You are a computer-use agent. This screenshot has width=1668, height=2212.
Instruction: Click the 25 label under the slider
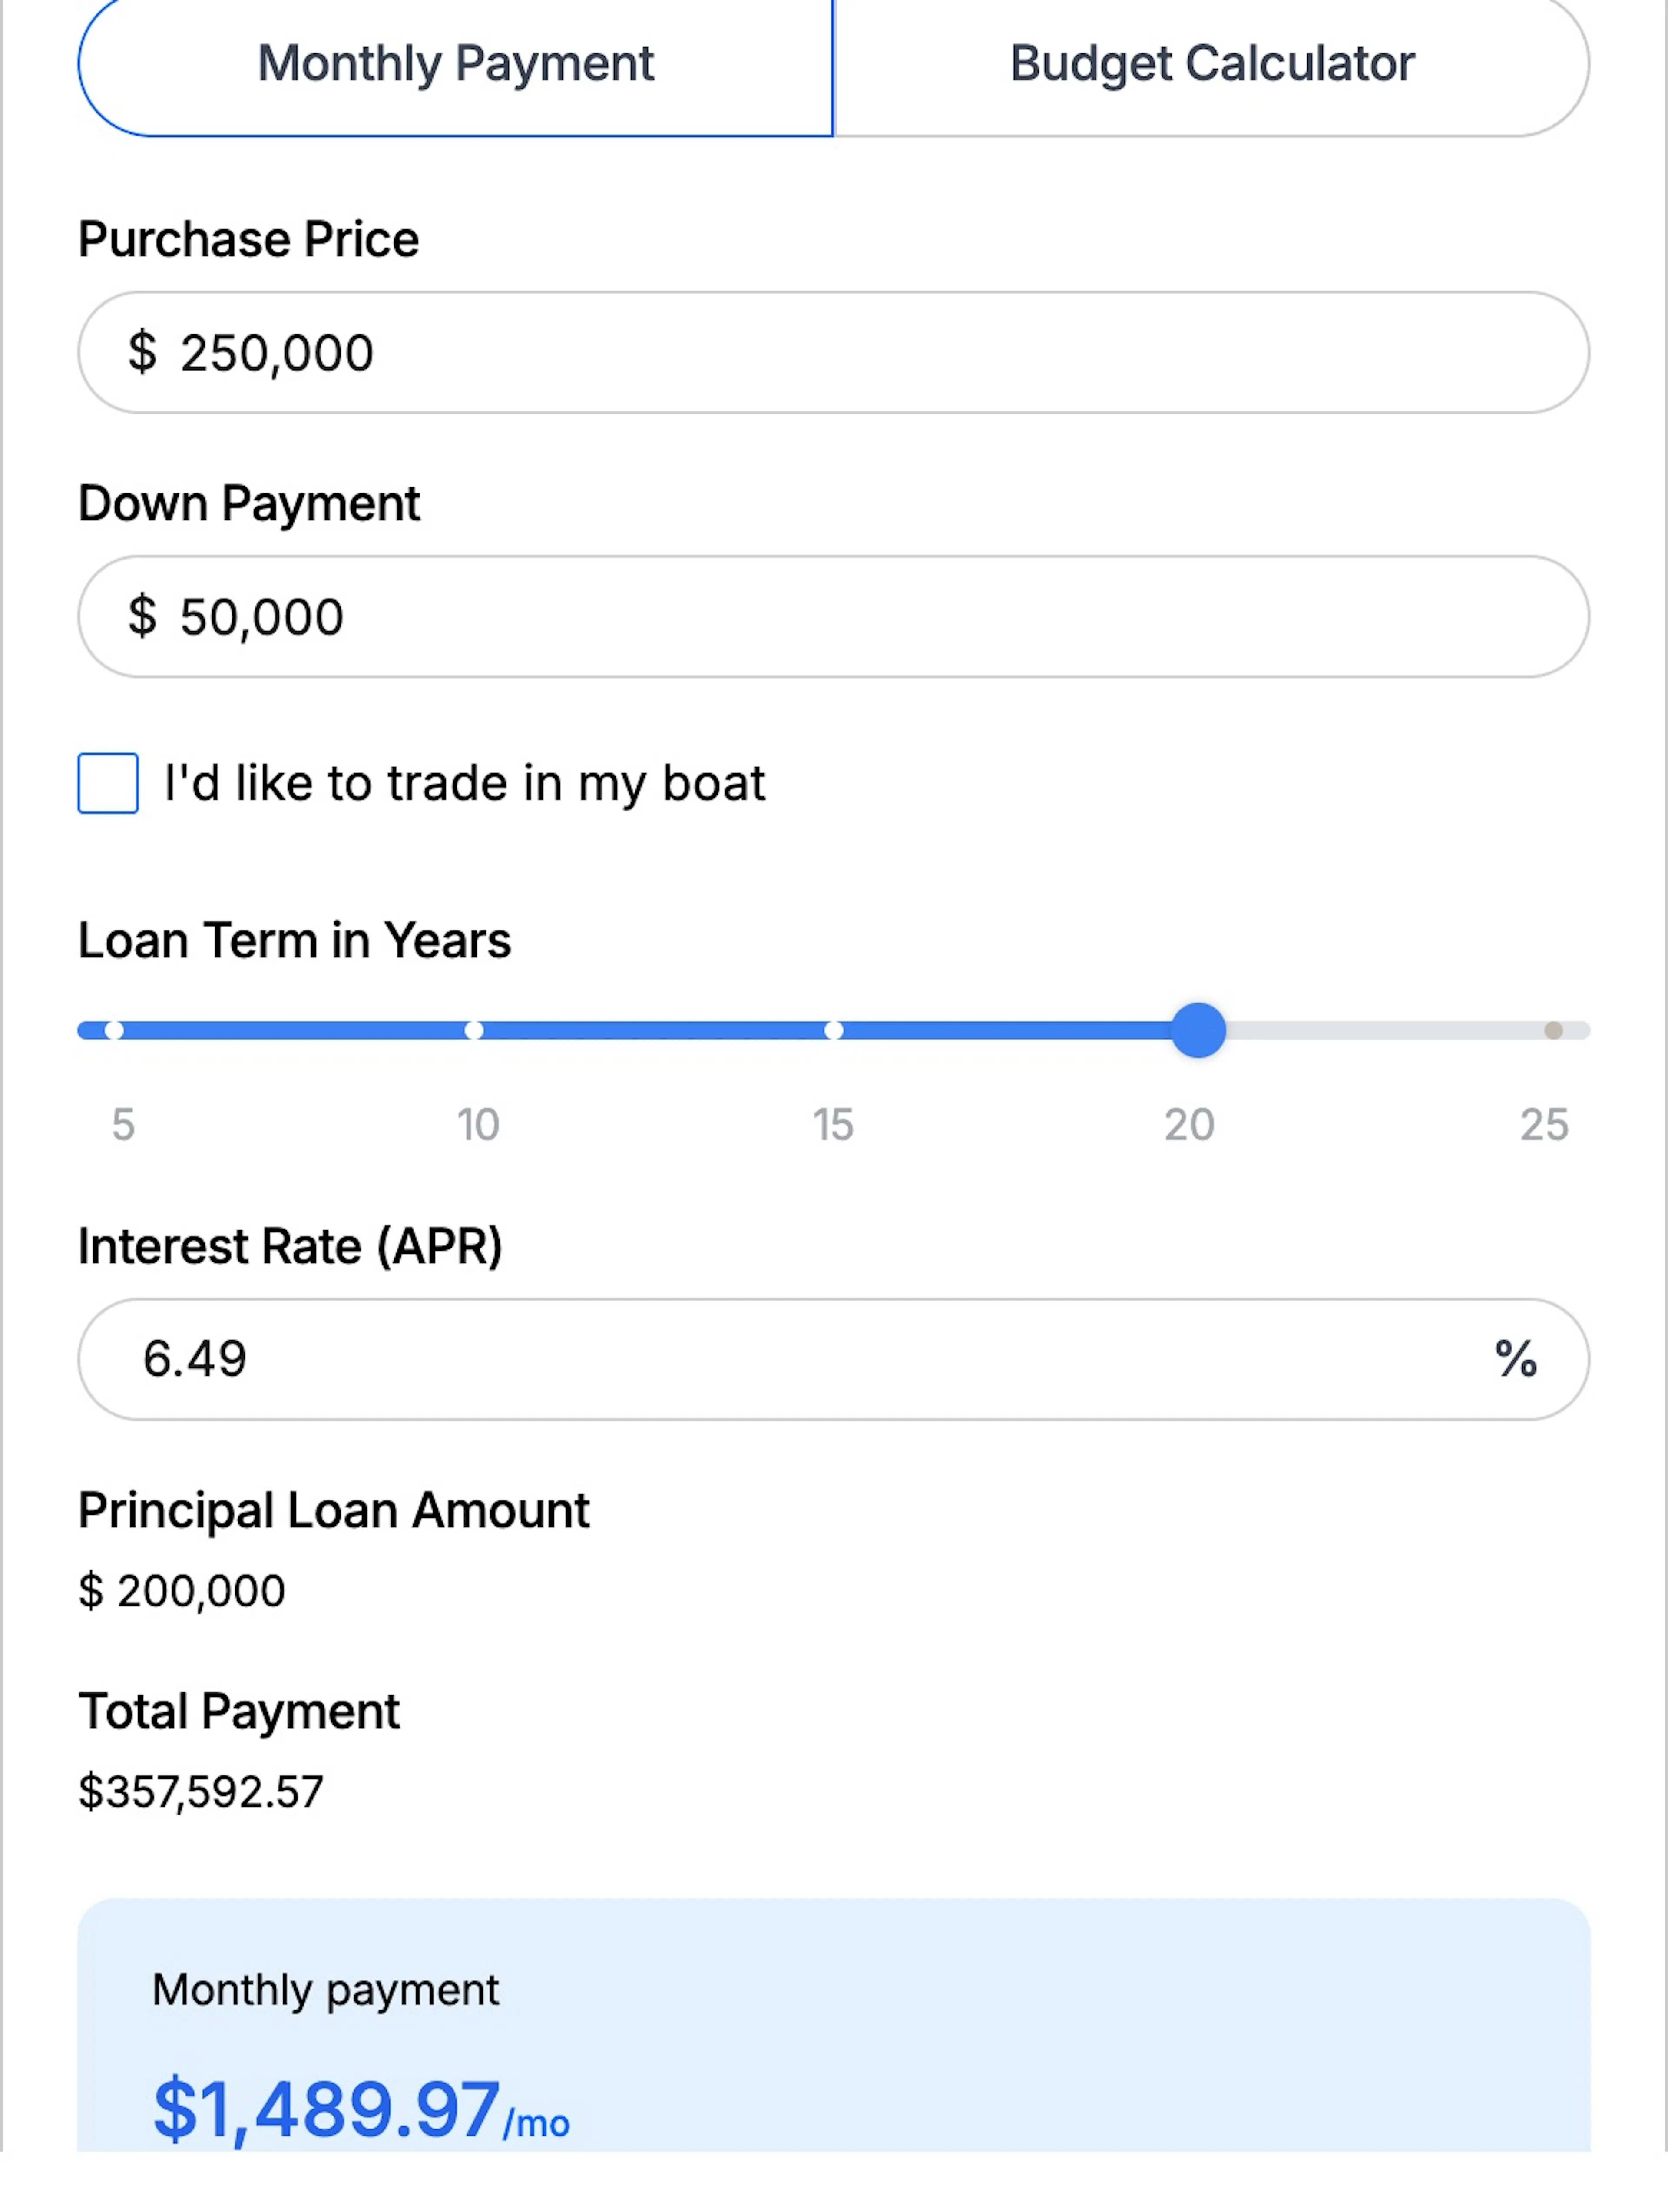click(1544, 1125)
